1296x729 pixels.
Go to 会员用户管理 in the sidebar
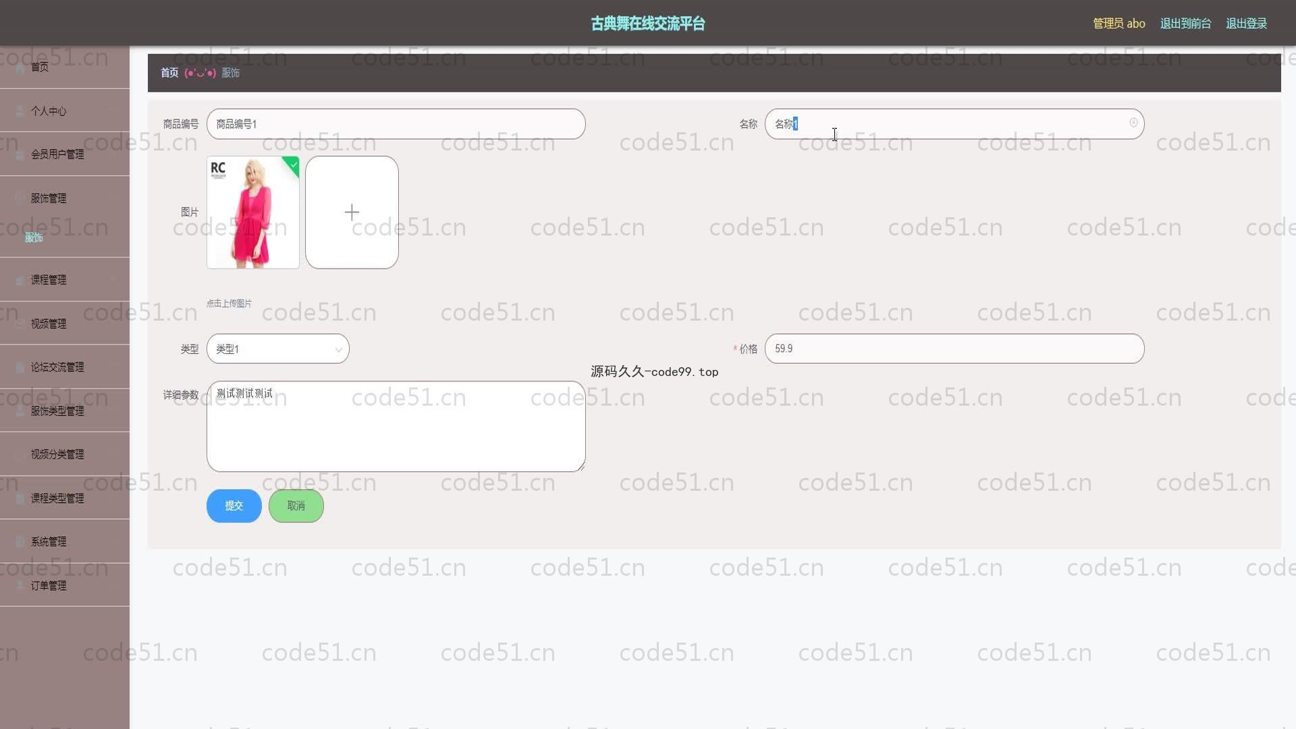[65, 155]
